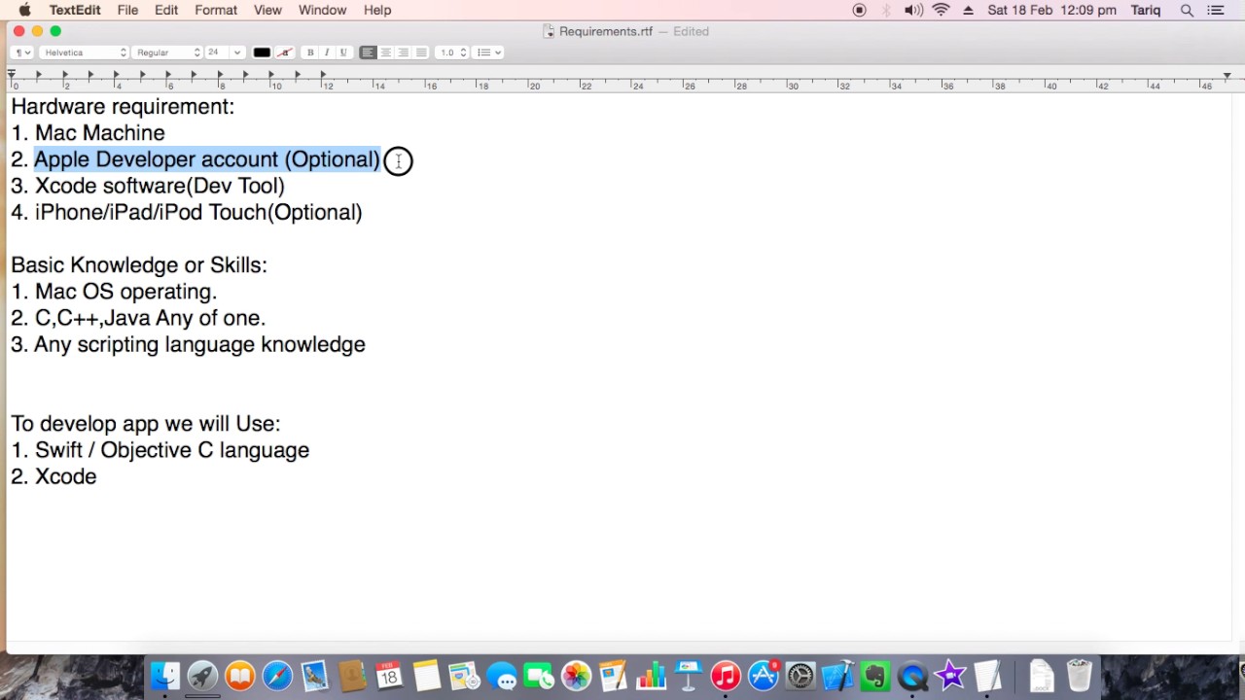Toggle bold formatting
The height and width of the screenshot is (700, 1245).
pyautogui.click(x=310, y=52)
